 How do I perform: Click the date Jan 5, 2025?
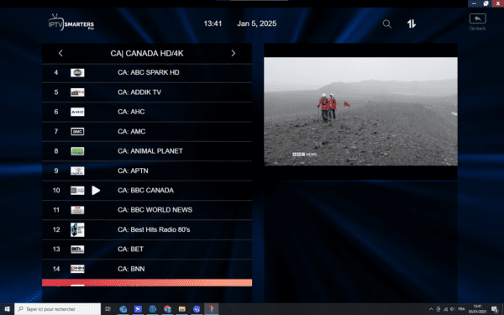(x=257, y=24)
